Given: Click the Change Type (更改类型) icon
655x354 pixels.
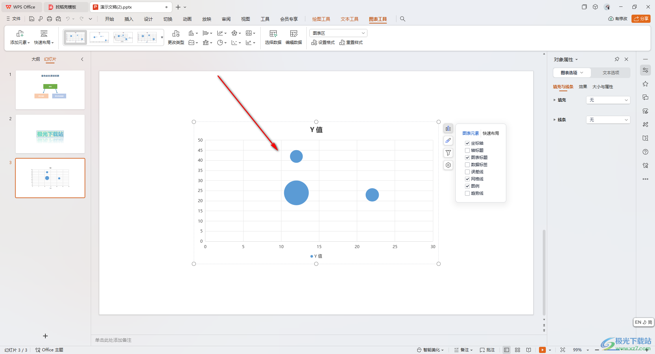Looking at the screenshot, I should [x=176, y=34].
